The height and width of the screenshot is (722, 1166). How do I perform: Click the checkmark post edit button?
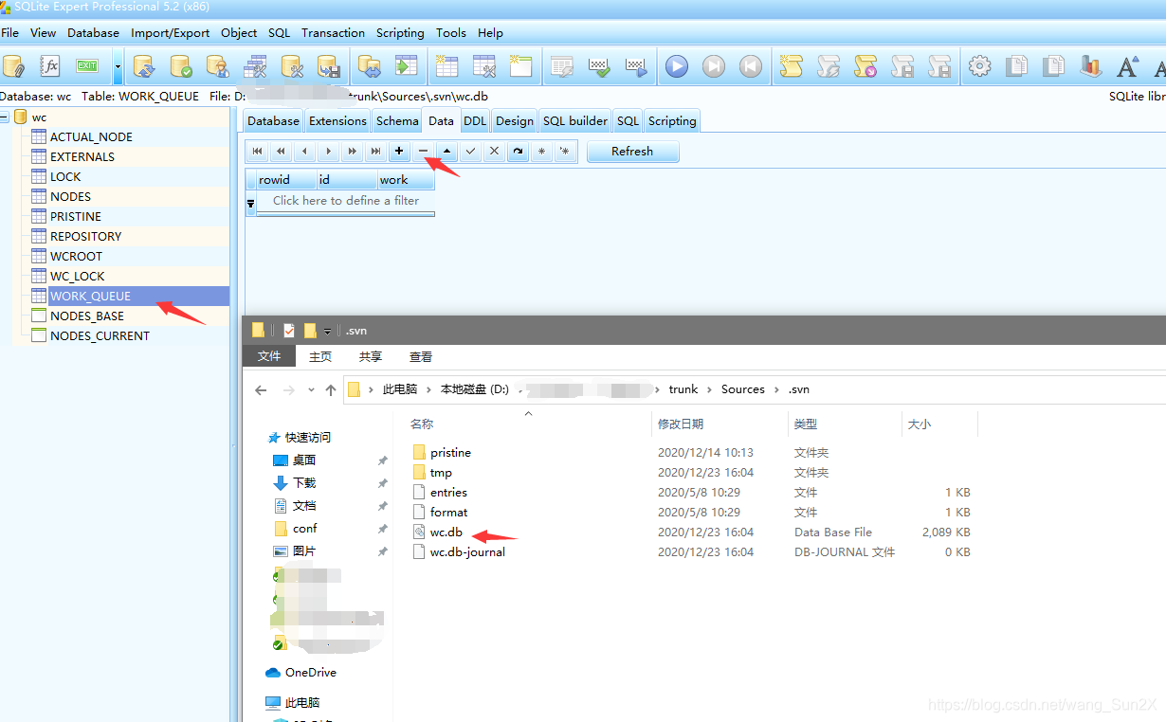(x=470, y=152)
